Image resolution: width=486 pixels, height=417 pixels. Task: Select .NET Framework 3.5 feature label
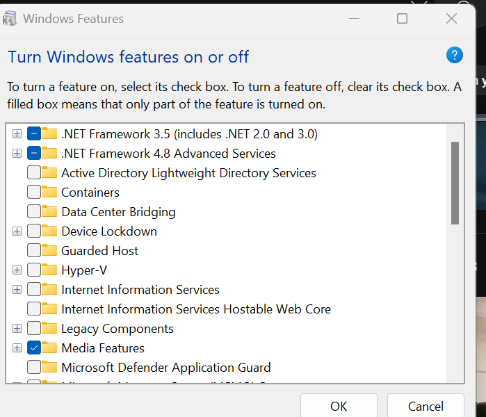point(189,134)
